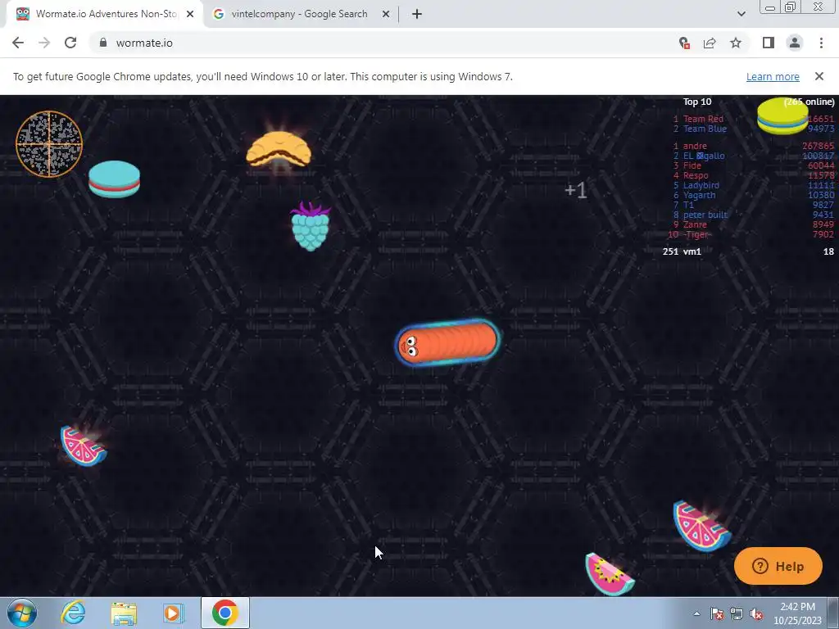The image size is (839, 629).
Task: Dismiss the Chrome update notification bar
Action: click(819, 76)
